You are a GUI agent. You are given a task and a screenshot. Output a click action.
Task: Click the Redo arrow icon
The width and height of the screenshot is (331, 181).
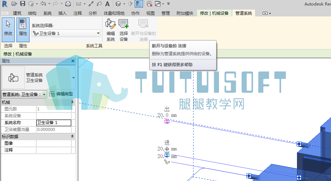tap(56, 3)
